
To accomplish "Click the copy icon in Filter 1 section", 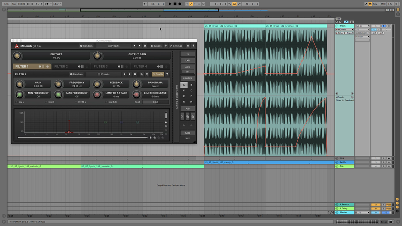I will [x=142, y=74].
